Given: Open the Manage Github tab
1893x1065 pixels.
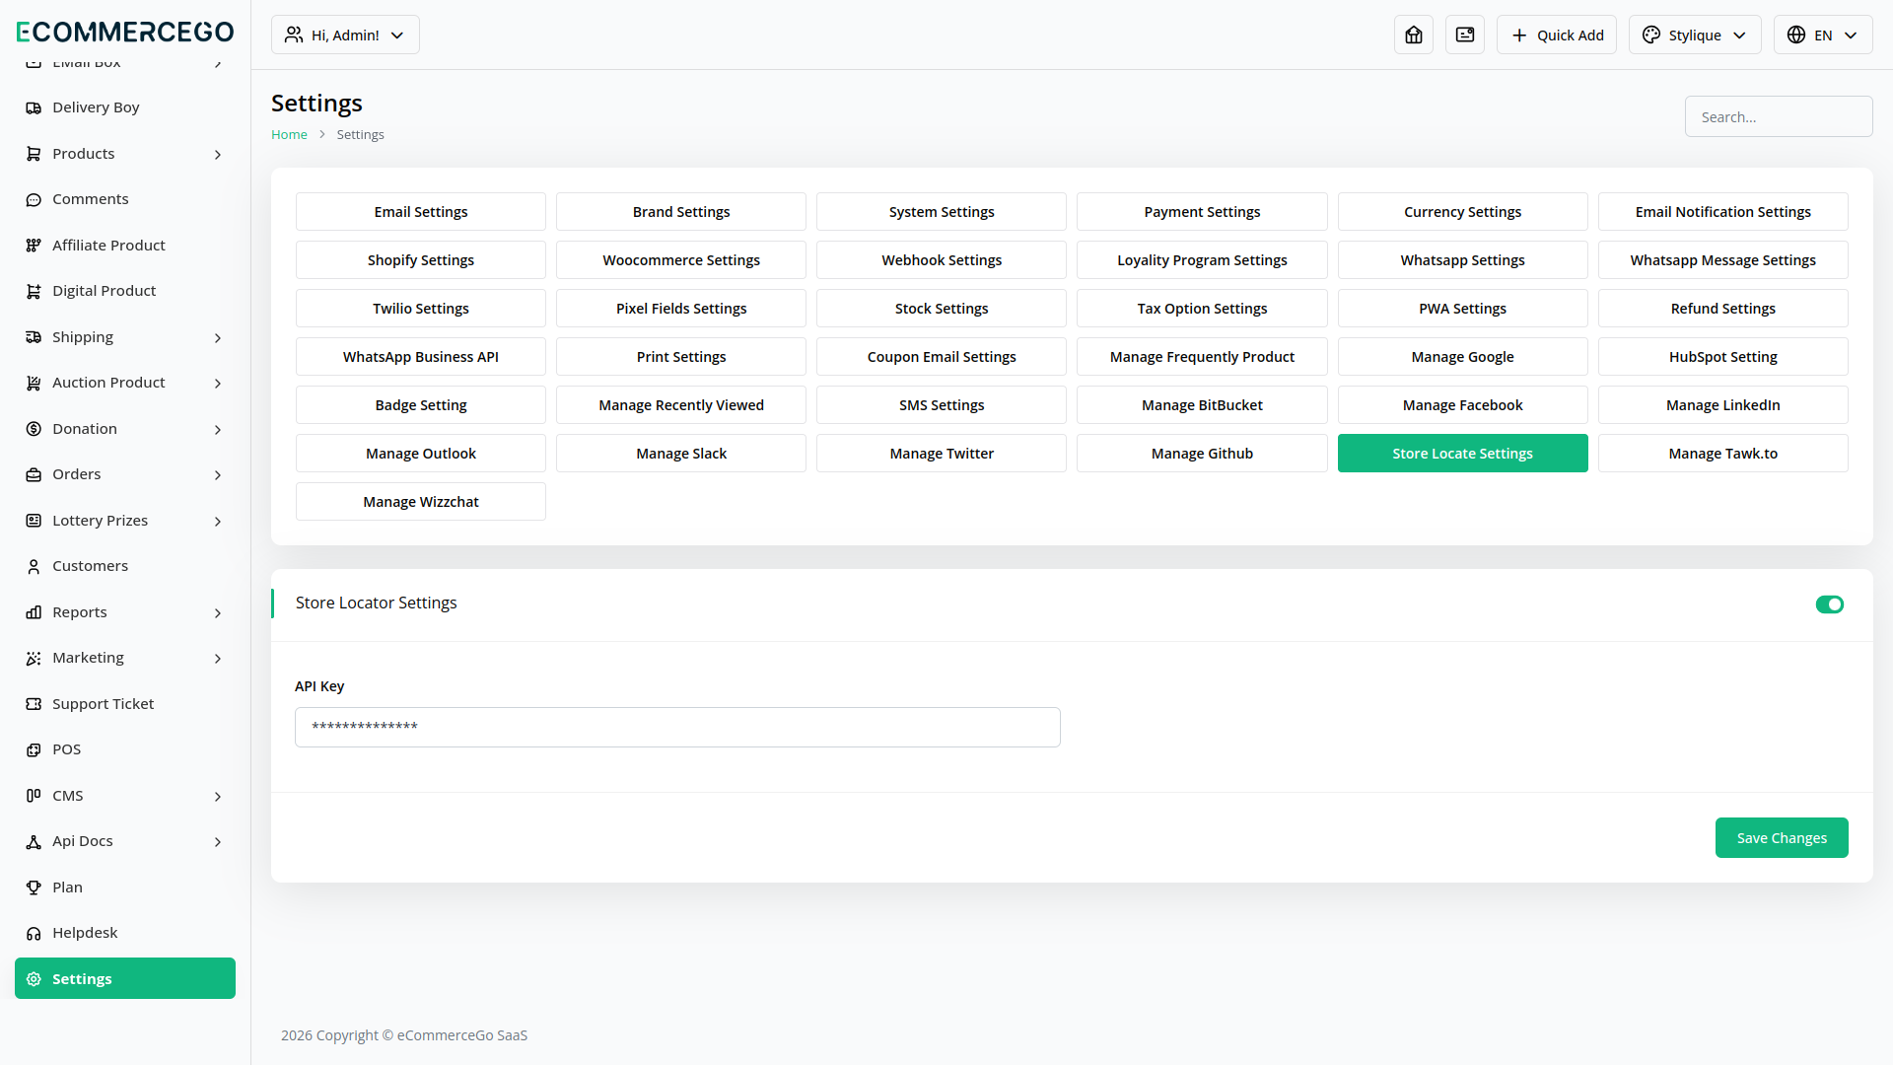Looking at the screenshot, I should pyautogui.click(x=1202, y=454).
